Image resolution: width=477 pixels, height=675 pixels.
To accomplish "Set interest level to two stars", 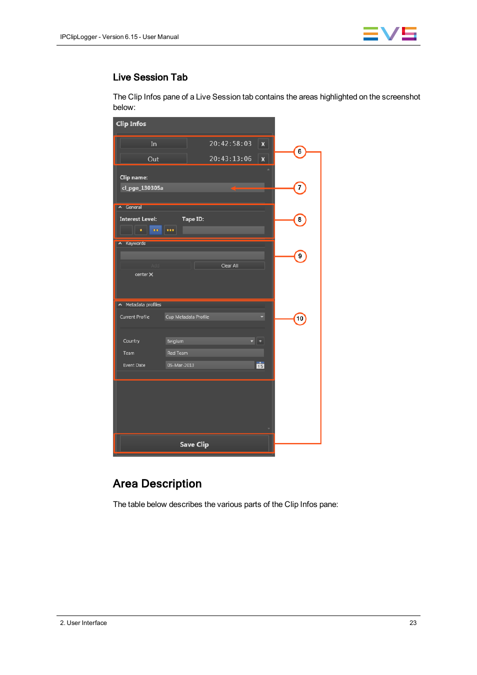I will tap(155, 230).
